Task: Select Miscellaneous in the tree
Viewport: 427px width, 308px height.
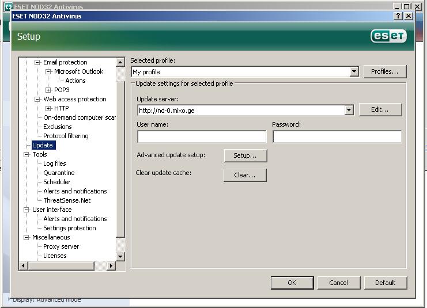Action: [51, 237]
